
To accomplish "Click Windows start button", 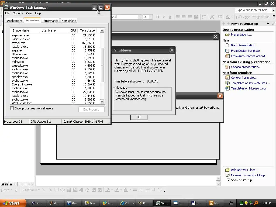I will 13,203.
